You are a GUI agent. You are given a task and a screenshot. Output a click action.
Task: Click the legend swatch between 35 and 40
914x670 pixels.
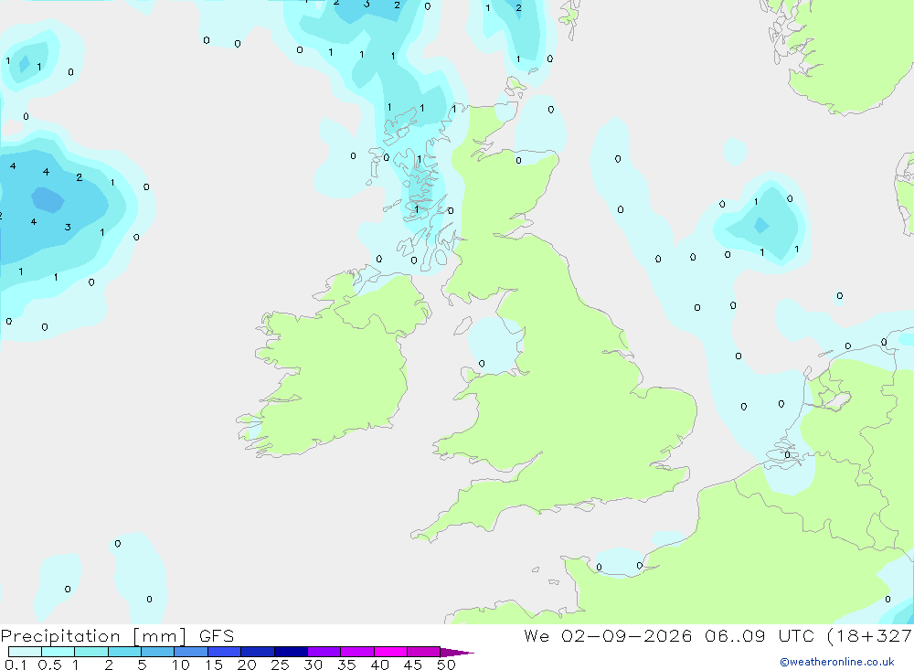coord(357,652)
